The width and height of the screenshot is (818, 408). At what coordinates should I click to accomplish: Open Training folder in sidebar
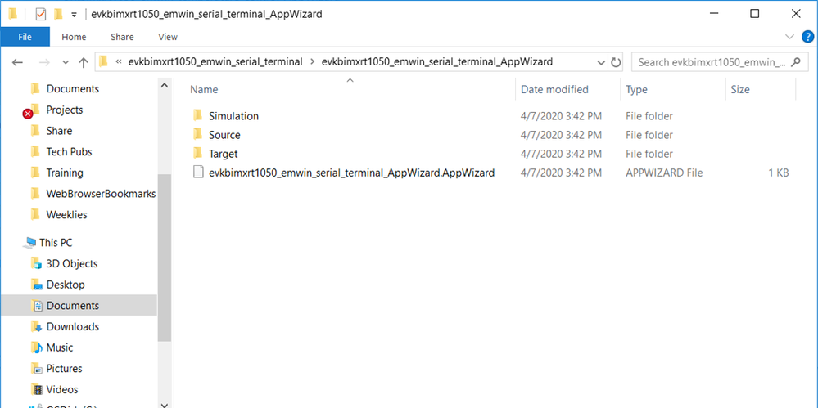(x=65, y=173)
